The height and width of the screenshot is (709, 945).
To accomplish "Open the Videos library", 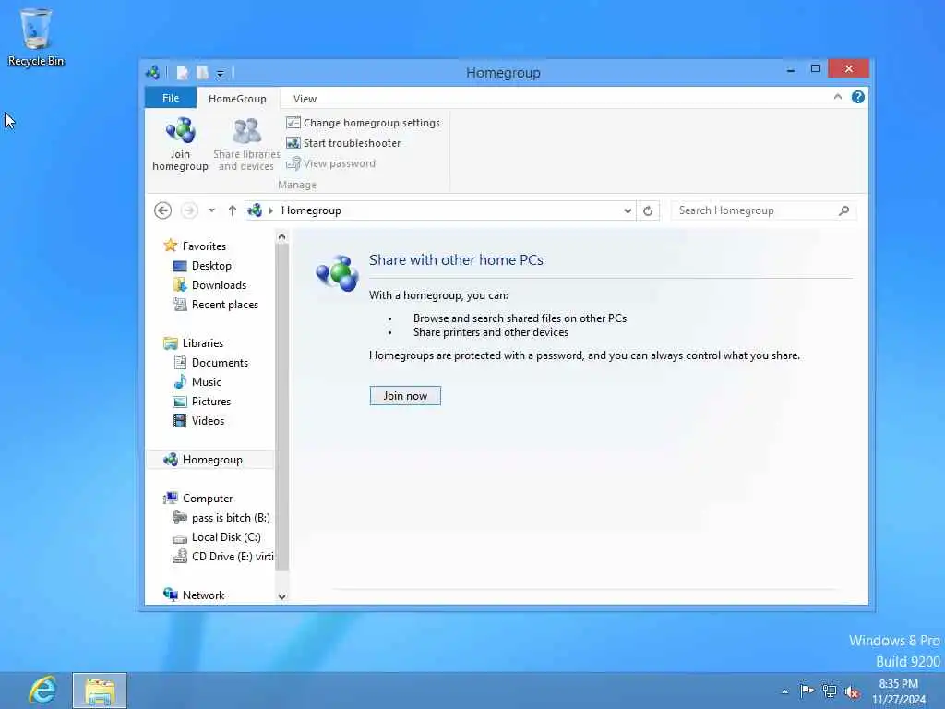I will pyautogui.click(x=208, y=421).
